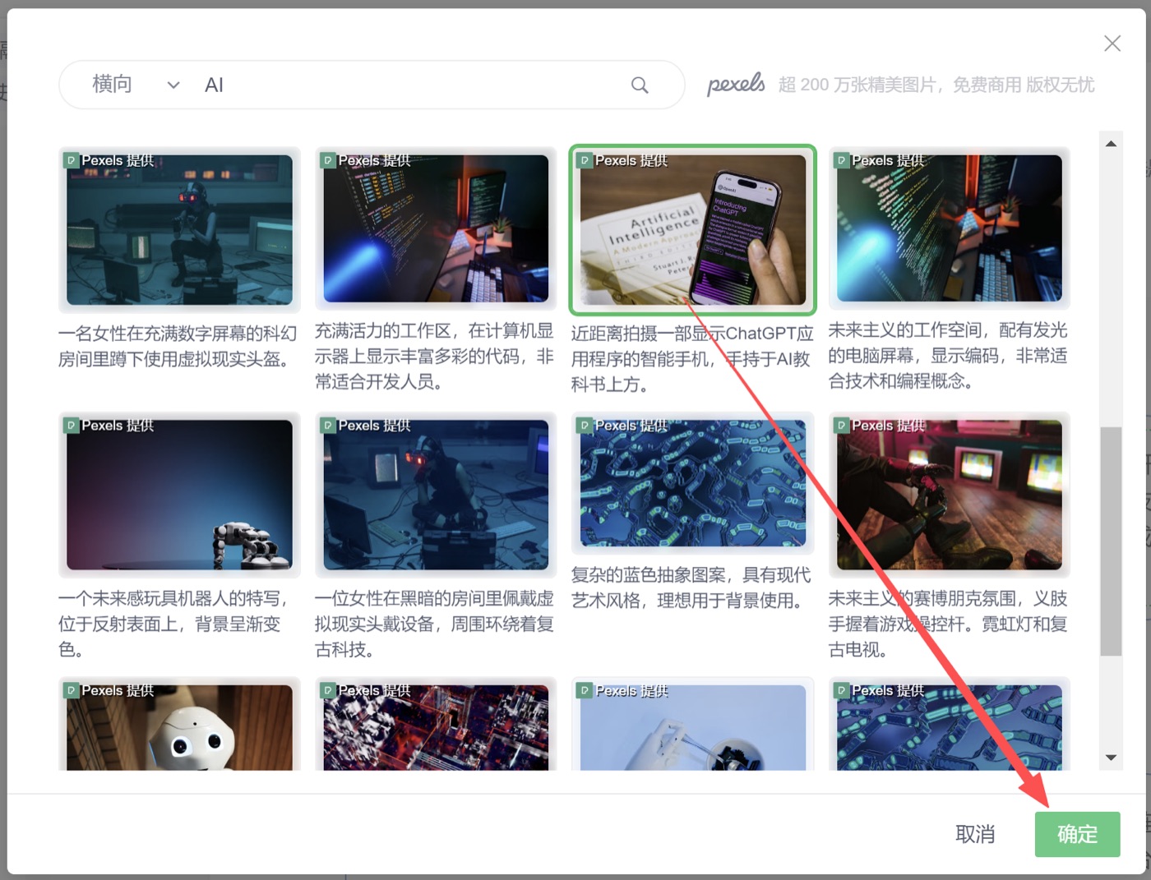The width and height of the screenshot is (1151, 880).
Task: Click Pexels 提供 badge on robotic hand photo
Action: click(x=623, y=691)
